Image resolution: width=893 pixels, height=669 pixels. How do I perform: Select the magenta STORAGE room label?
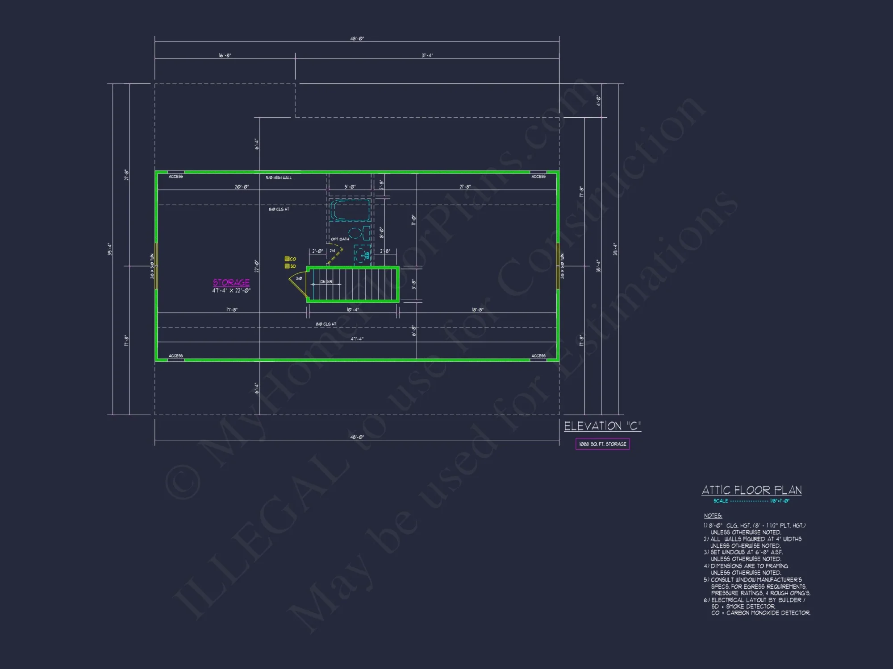click(x=231, y=282)
